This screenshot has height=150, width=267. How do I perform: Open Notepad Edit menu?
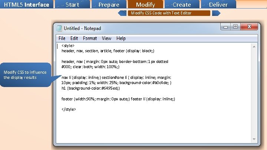(74, 38)
